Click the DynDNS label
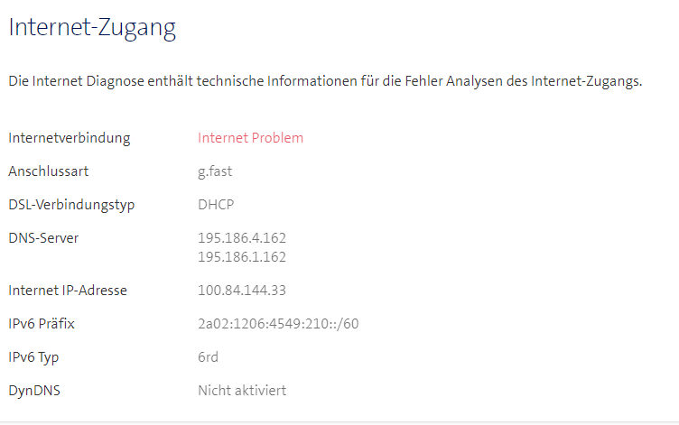This screenshot has width=679, height=425. [x=33, y=391]
